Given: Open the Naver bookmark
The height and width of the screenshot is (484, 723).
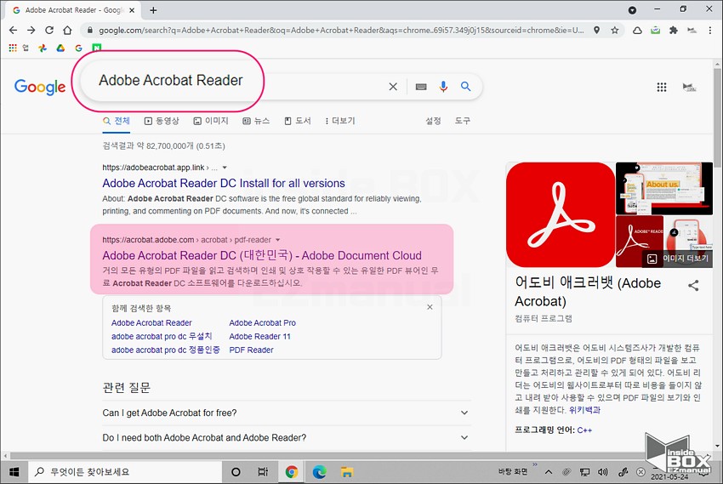Looking at the screenshot, I should [96, 48].
